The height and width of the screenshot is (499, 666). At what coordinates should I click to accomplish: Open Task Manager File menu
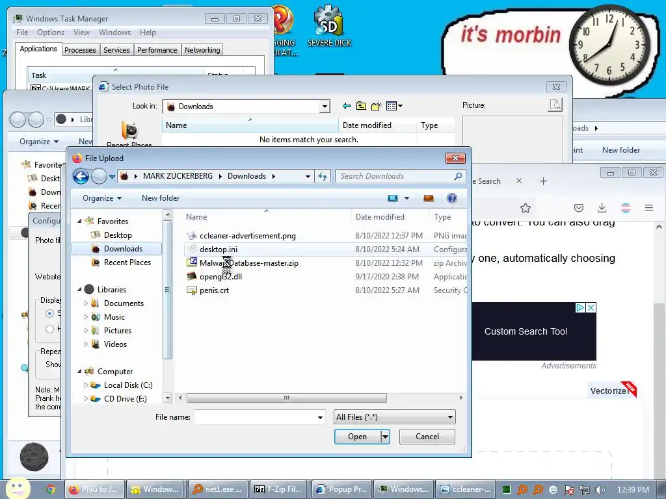(x=22, y=32)
